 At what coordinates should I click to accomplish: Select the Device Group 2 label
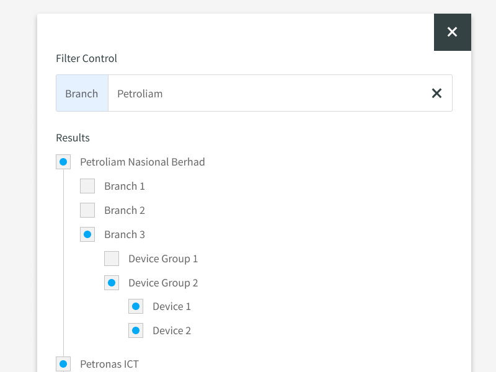[x=163, y=282]
